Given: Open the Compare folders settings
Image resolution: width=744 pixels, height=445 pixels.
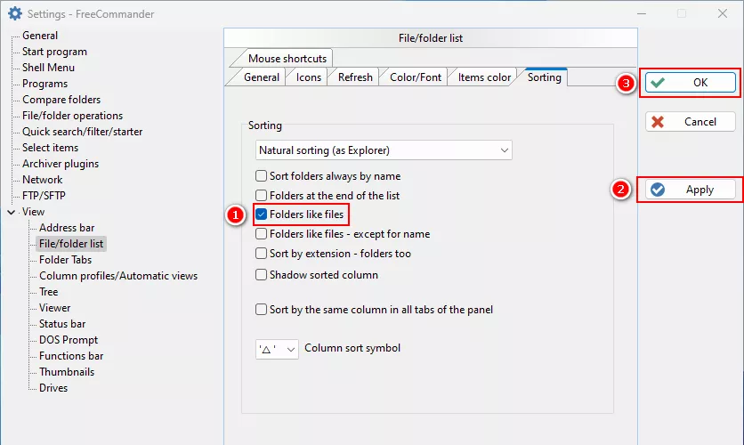Looking at the screenshot, I should pyautogui.click(x=61, y=100).
